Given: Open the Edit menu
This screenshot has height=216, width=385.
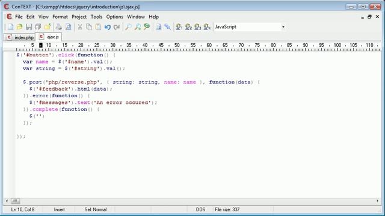Looking at the screenshot, I should tap(30, 17).
